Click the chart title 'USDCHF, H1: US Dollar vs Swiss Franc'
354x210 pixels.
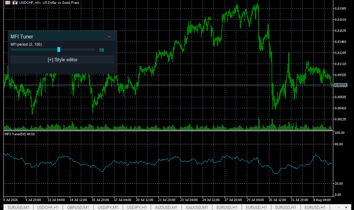pyautogui.click(x=49, y=3)
